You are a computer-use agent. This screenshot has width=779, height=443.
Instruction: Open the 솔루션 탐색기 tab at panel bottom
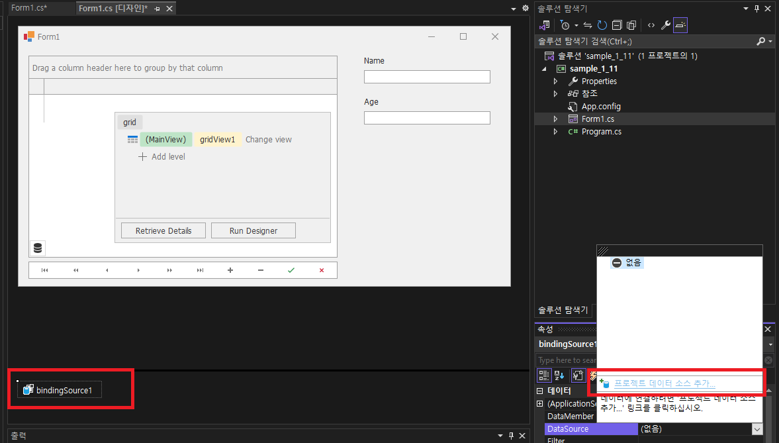click(x=563, y=311)
